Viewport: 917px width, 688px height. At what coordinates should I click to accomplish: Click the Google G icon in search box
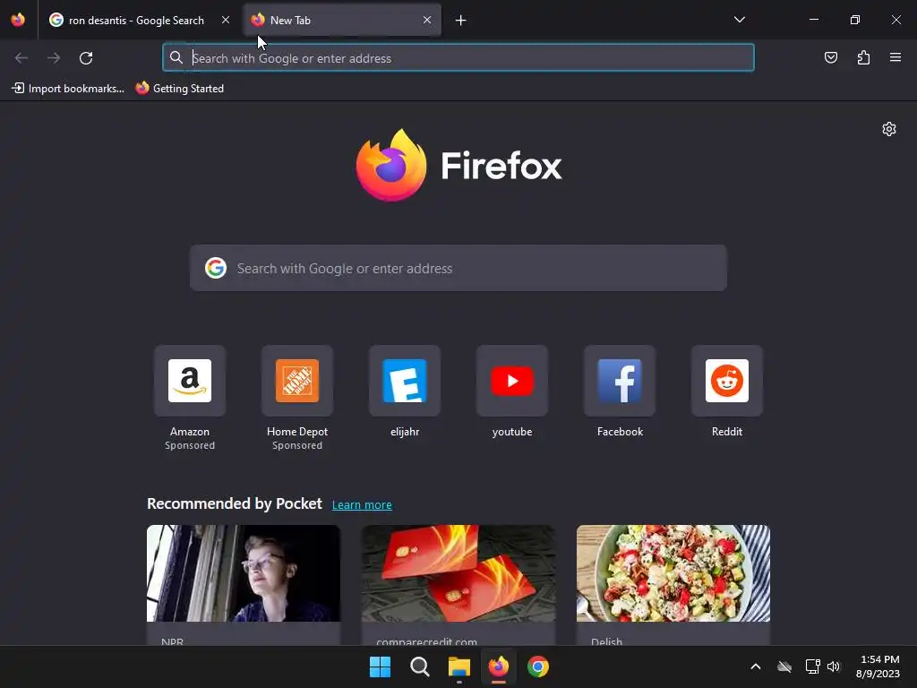(x=216, y=268)
